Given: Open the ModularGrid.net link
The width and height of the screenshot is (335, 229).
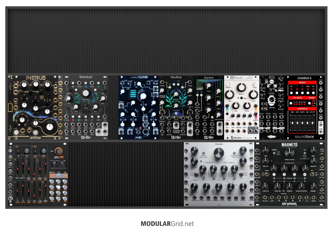Looking at the screenshot, I should 167,223.
